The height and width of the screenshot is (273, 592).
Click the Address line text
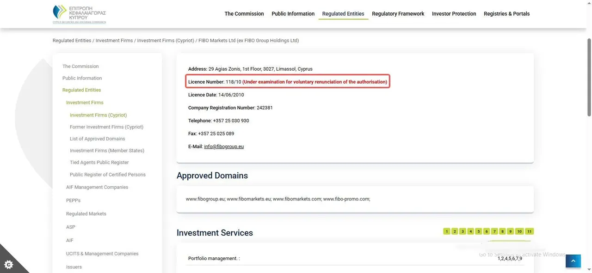(x=250, y=69)
